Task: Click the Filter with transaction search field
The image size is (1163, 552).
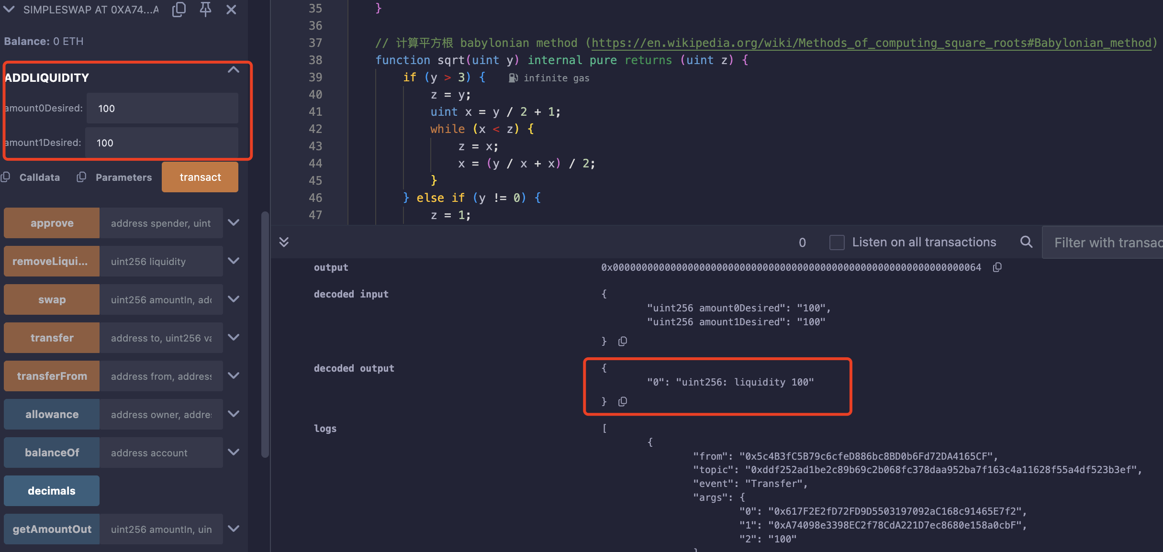Action: coord(1106,243)
